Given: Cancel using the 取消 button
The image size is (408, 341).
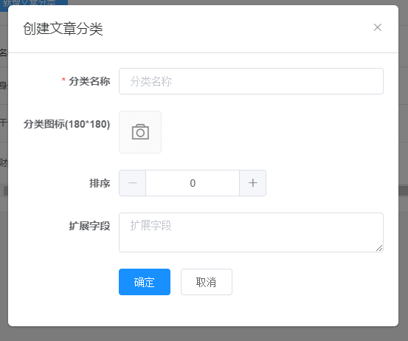Looking at the screenshot, I should [207, 282].
